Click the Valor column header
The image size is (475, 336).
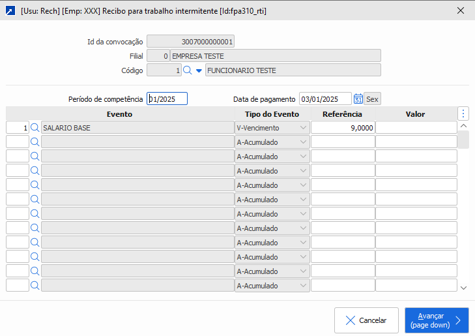pos(415,114)
